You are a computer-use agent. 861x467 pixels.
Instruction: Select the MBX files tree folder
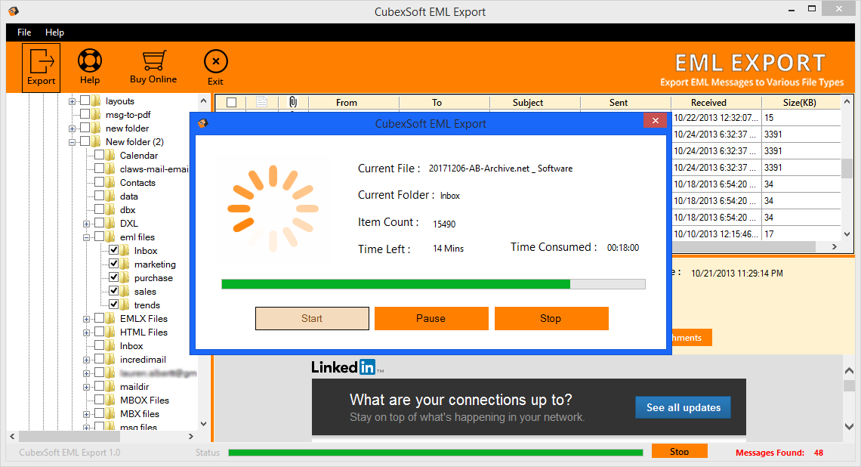(x=140, y=413)
